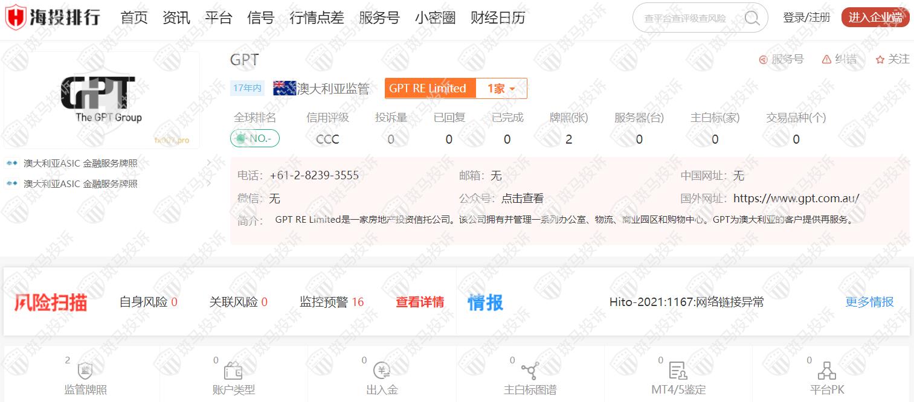Click the 进入企业端 button

pos(875,18)
